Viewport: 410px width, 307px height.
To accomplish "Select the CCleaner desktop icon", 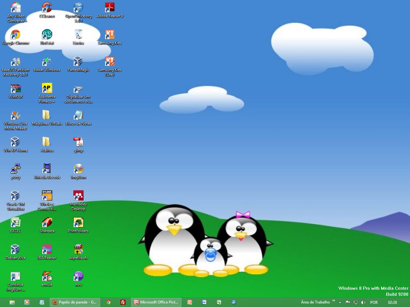I will [47, 8].
